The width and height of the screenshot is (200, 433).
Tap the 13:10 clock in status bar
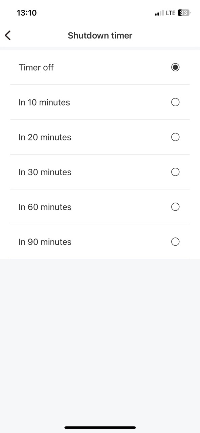click(27, 13)
